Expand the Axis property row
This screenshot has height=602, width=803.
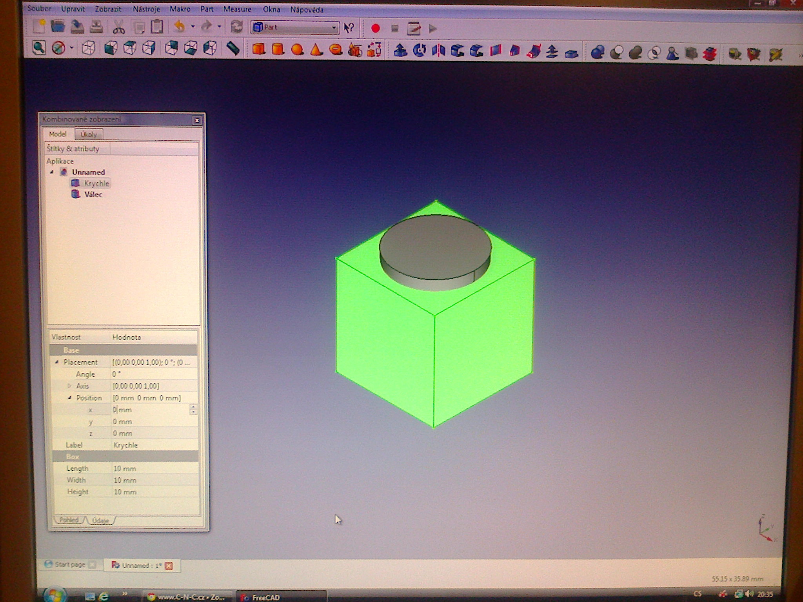click(x=69, y=386)
